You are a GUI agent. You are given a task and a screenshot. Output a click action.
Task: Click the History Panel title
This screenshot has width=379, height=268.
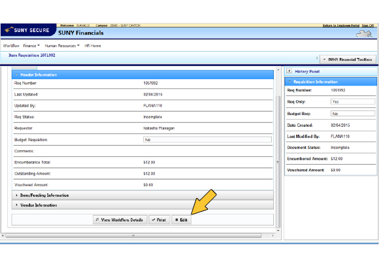point(307,71)
